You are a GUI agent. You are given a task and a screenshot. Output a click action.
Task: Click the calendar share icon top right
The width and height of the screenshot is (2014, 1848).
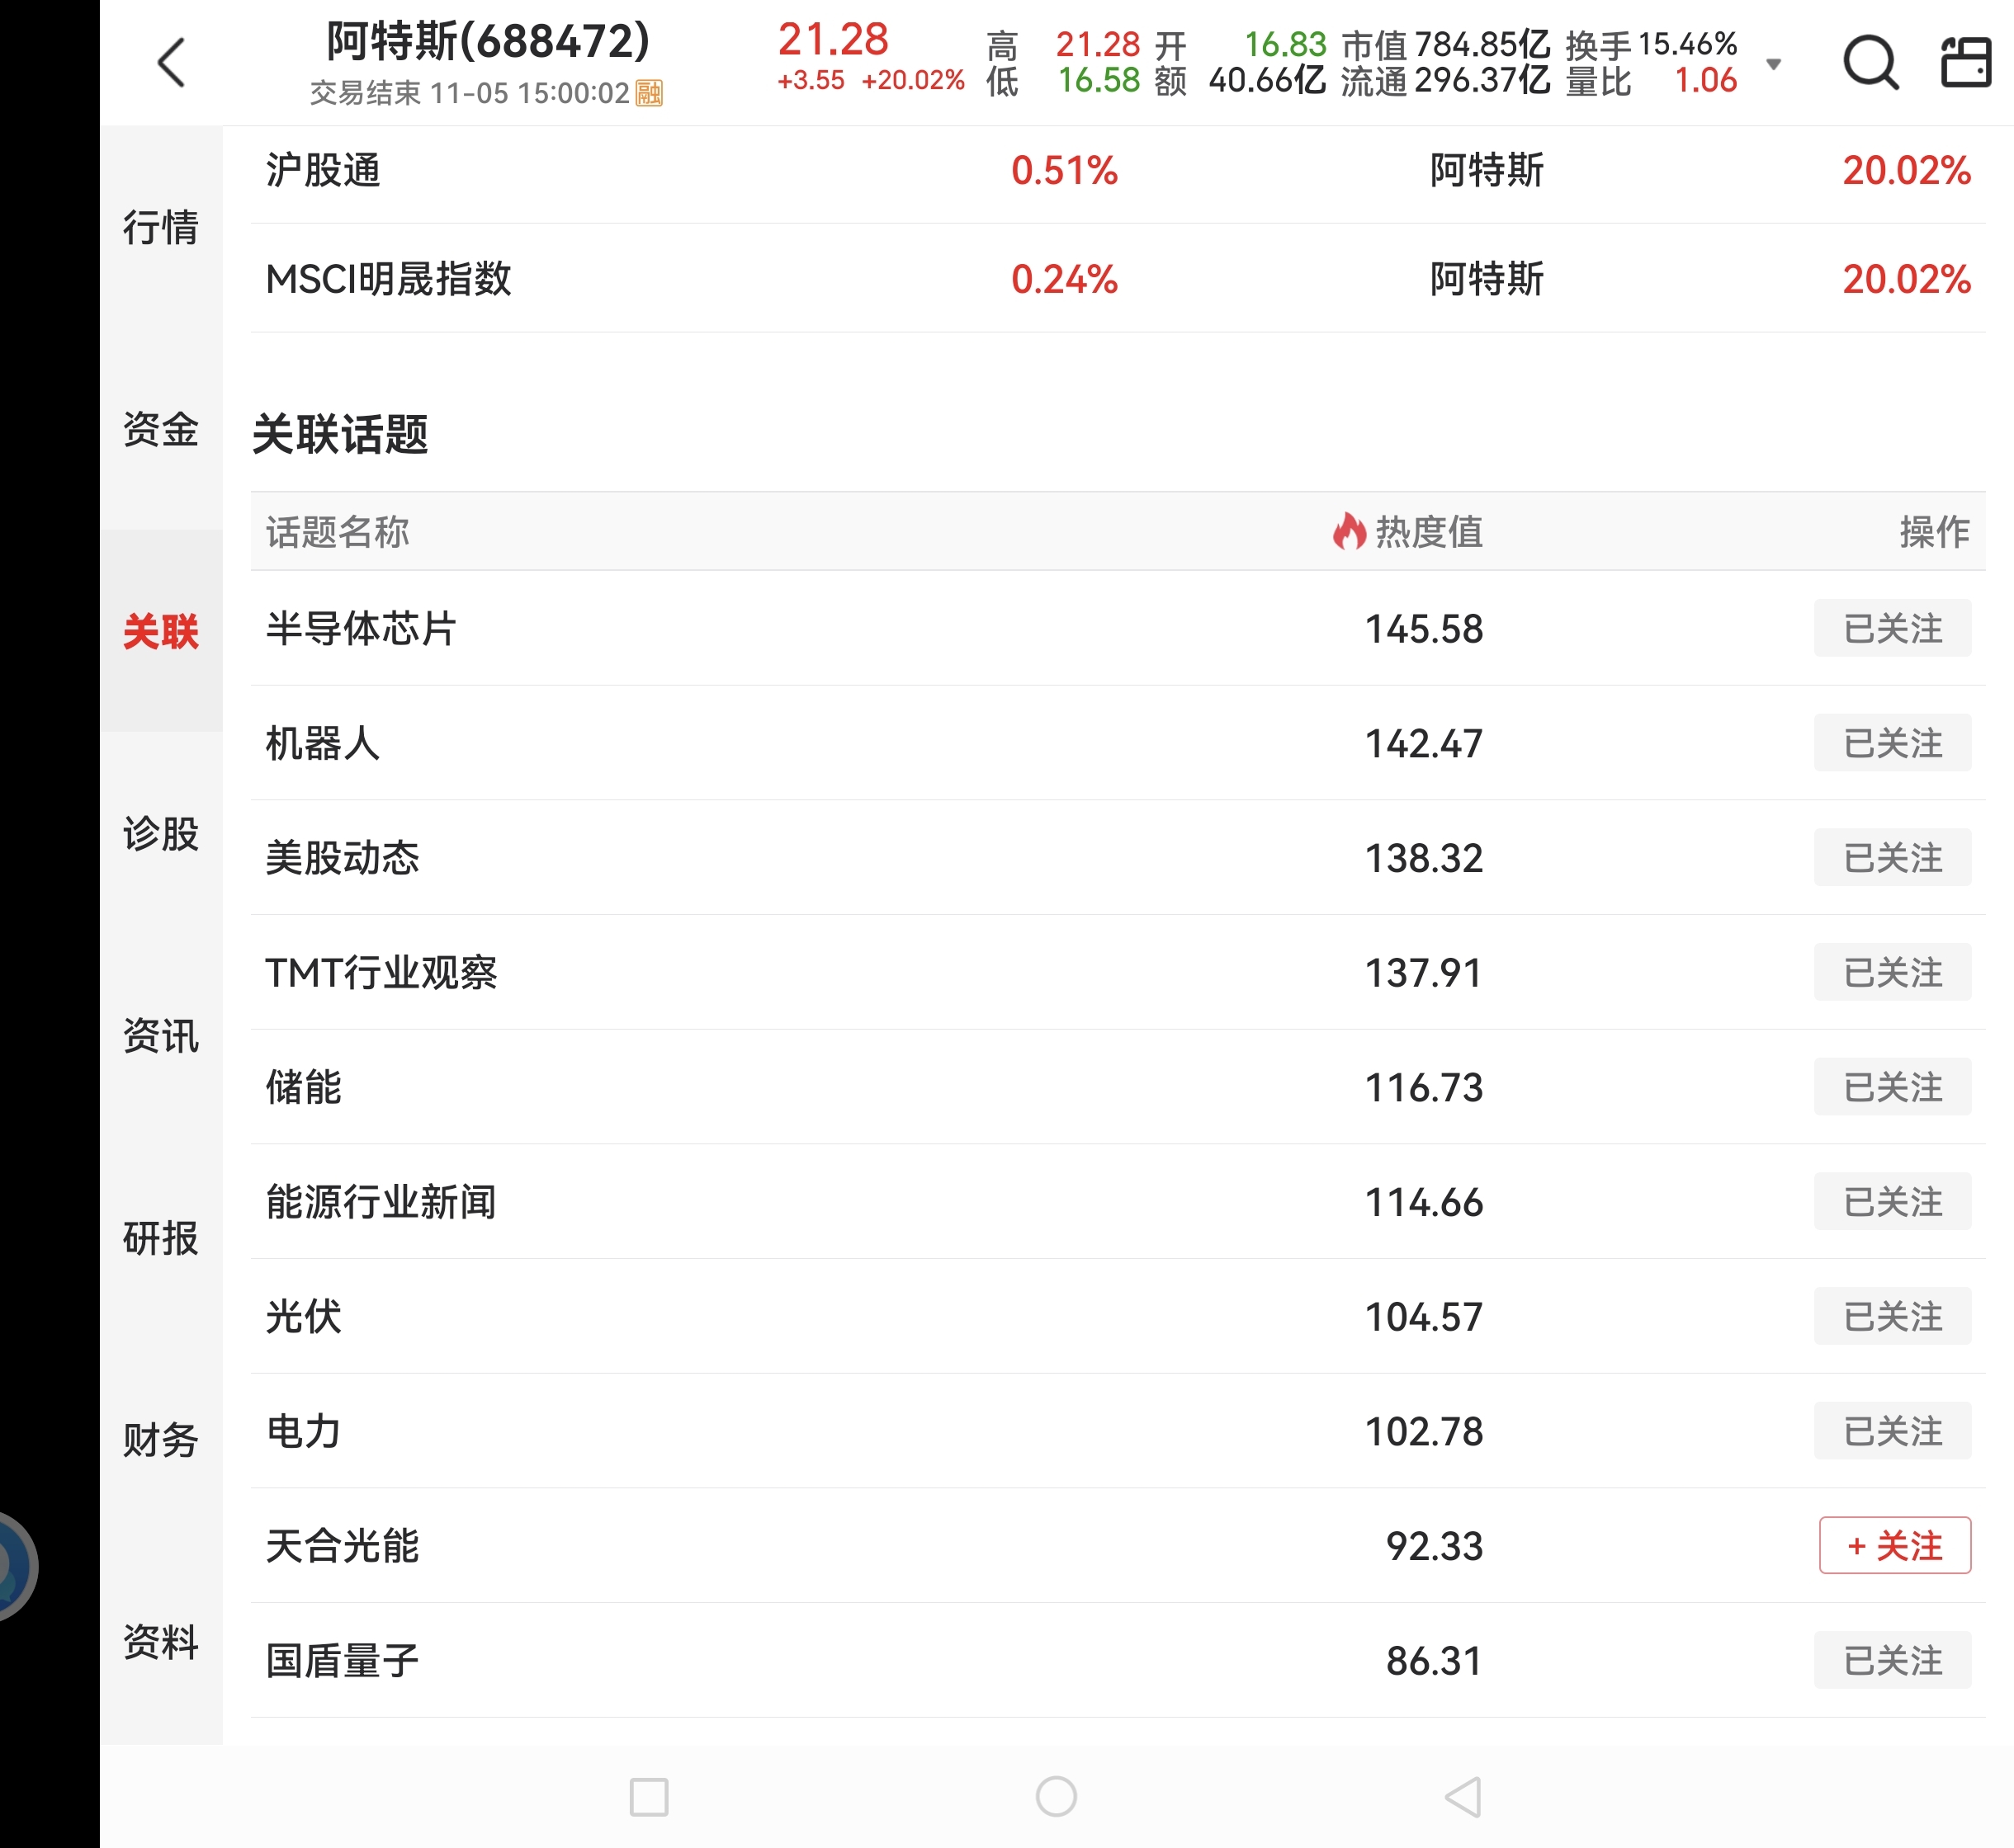pos(1965,63)
